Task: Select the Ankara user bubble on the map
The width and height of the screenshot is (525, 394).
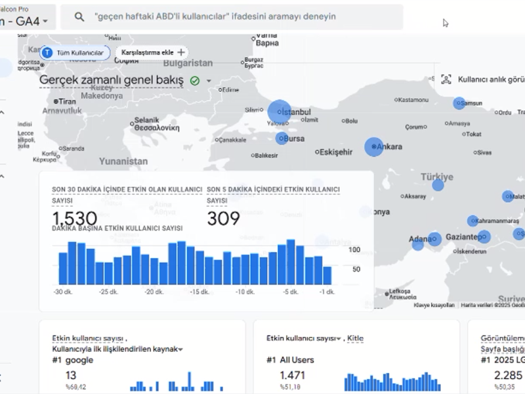Action: click(x=374, y=146)
